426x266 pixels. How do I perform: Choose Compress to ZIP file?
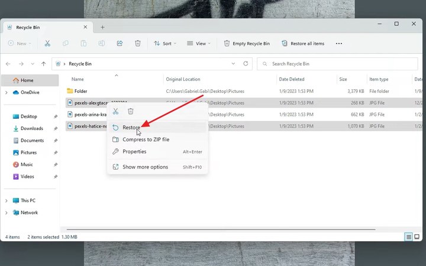pyautogui.click(x=157, y=140)
